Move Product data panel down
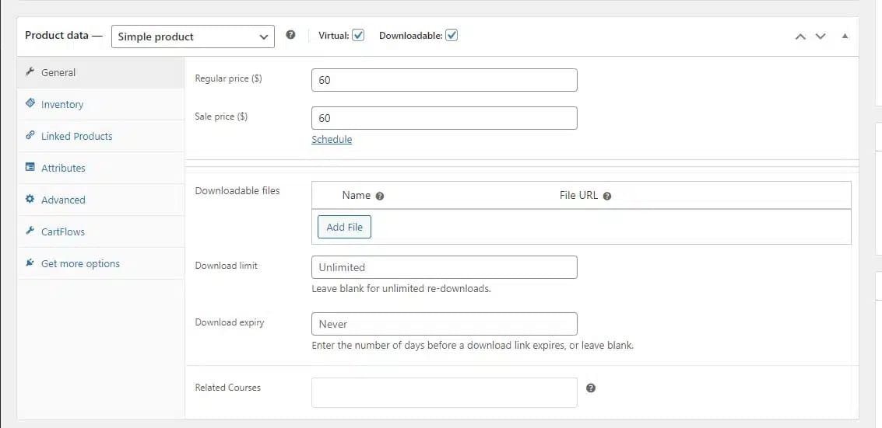This screenshot has height=428, width=882. pos(821,37)
